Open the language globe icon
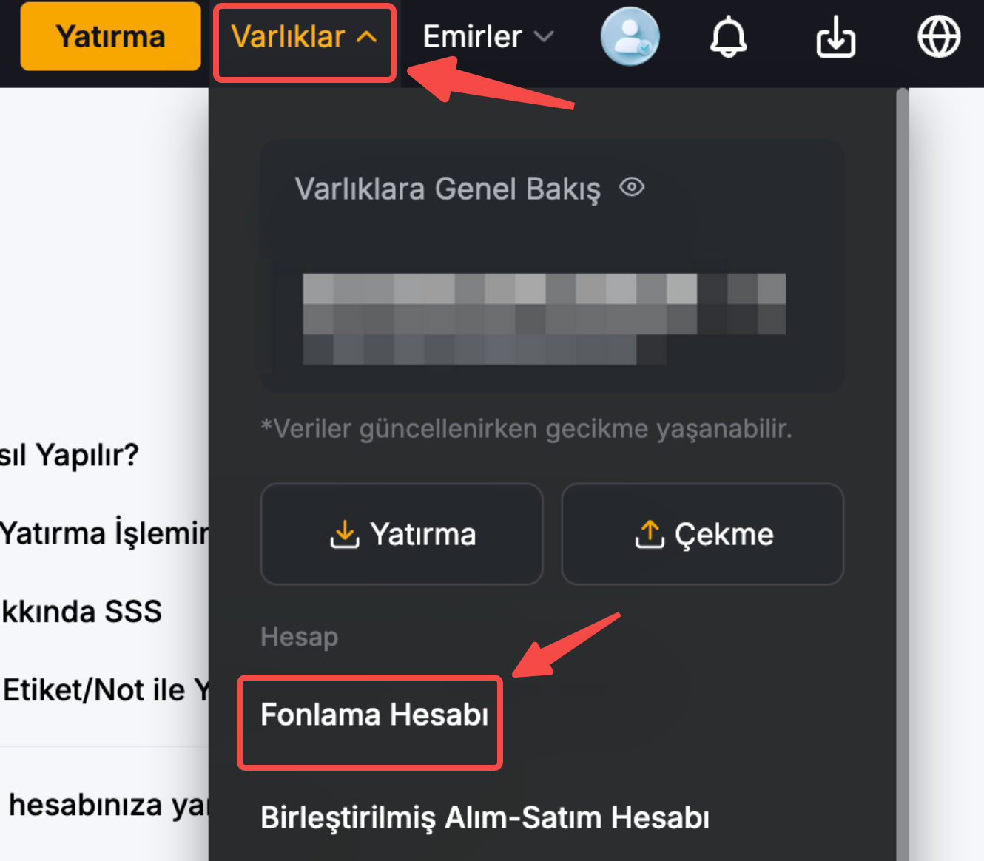 click(938, 37)
